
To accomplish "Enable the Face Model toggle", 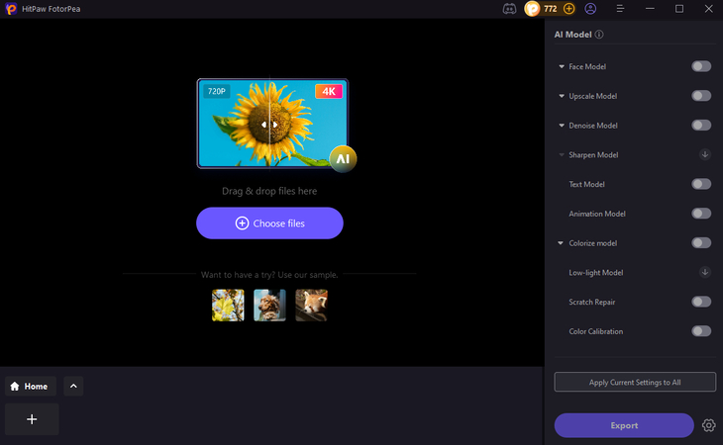I will click(701, 66).
